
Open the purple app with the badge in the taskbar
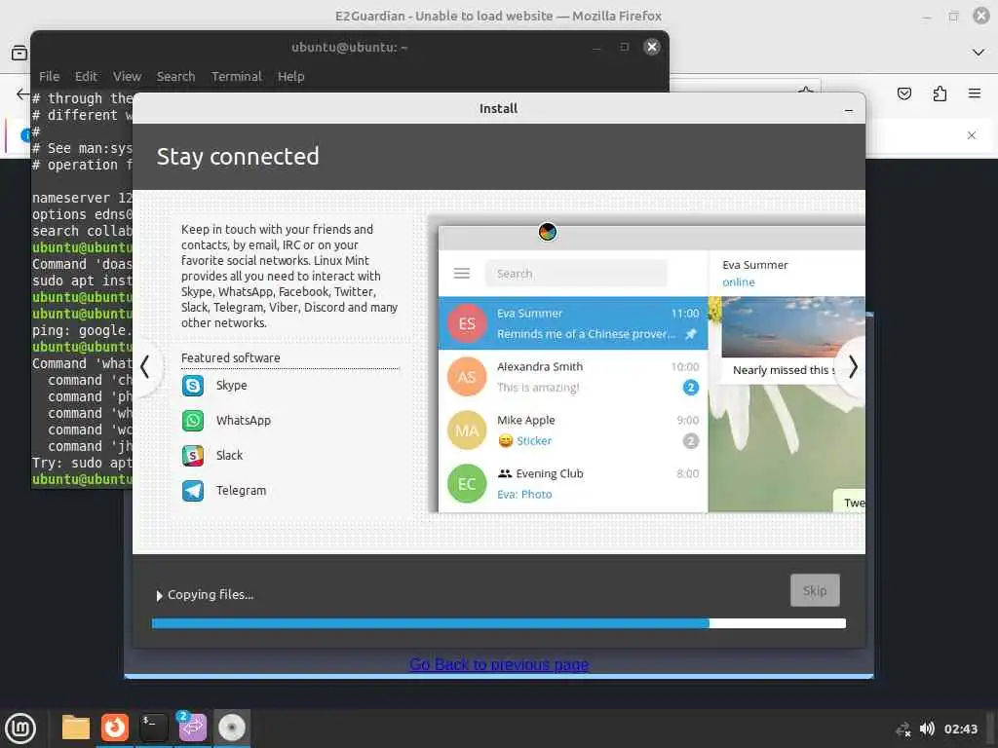[192, 728]
